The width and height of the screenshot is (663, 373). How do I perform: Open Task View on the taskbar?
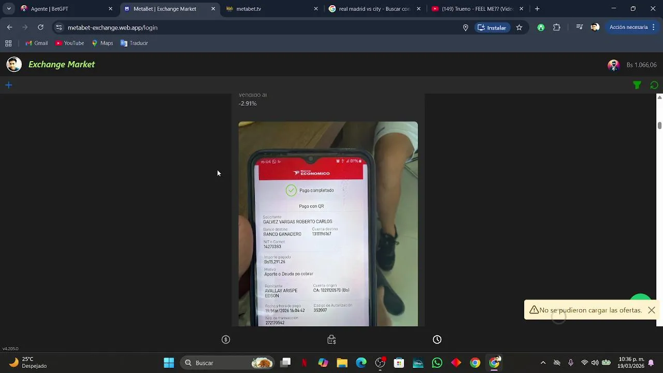coord(285,363)
